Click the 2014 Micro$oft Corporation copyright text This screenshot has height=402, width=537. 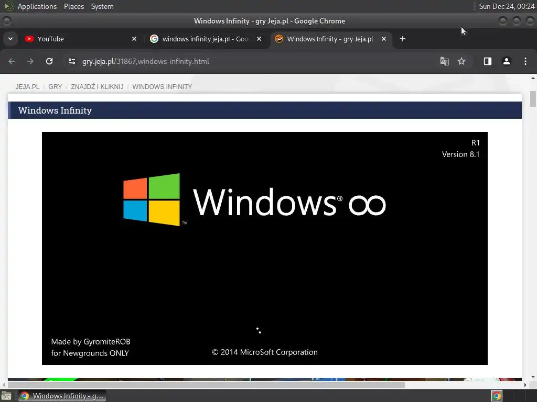(x=265, y=352)
